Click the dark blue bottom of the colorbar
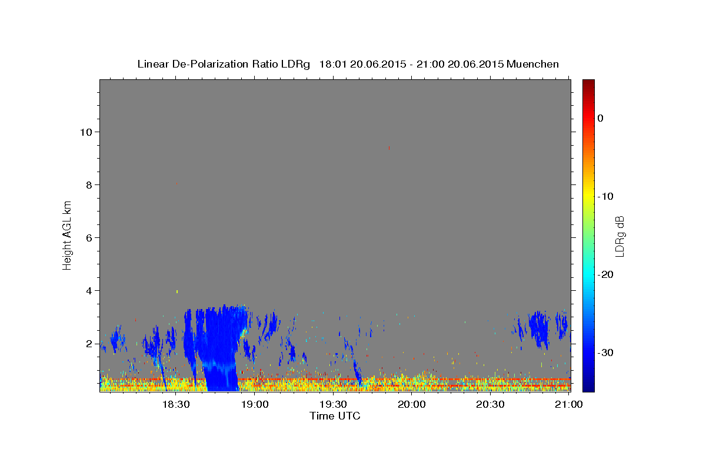Screen dimensions: 706x470 click(588, 385)
